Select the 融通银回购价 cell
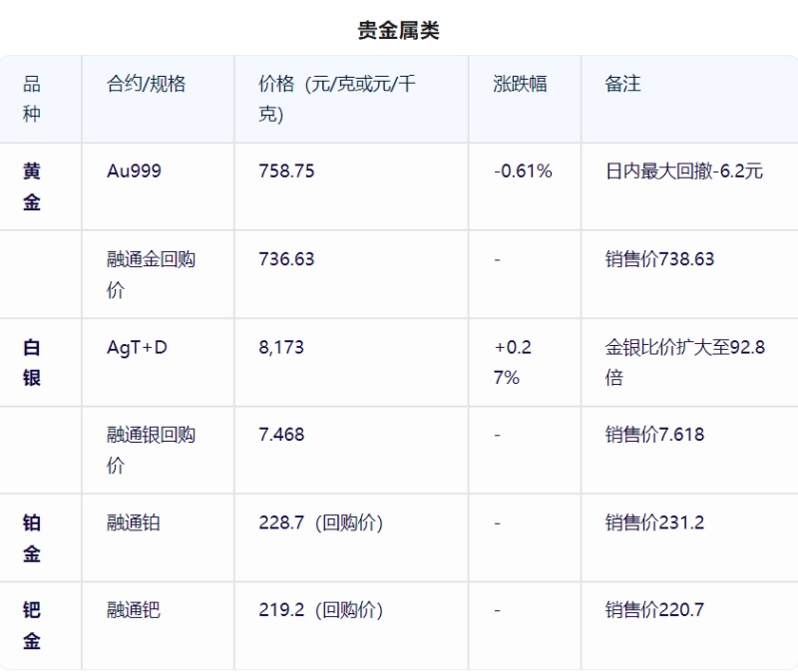This screenshot has width=798, height=672. coord(152,451)
